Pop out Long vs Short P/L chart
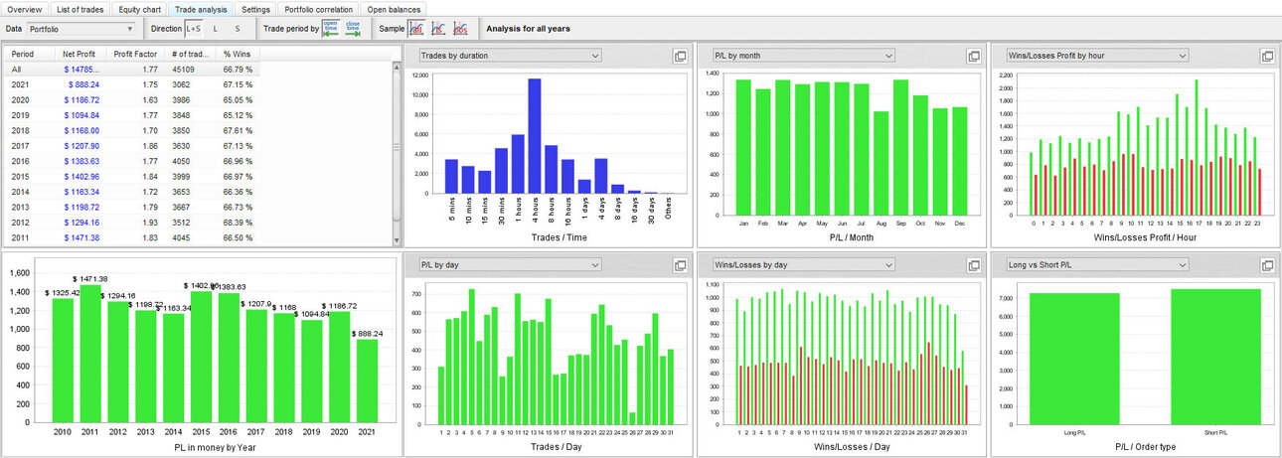The height and width of the screenshot is (458, 1282). coord(1267,265)
